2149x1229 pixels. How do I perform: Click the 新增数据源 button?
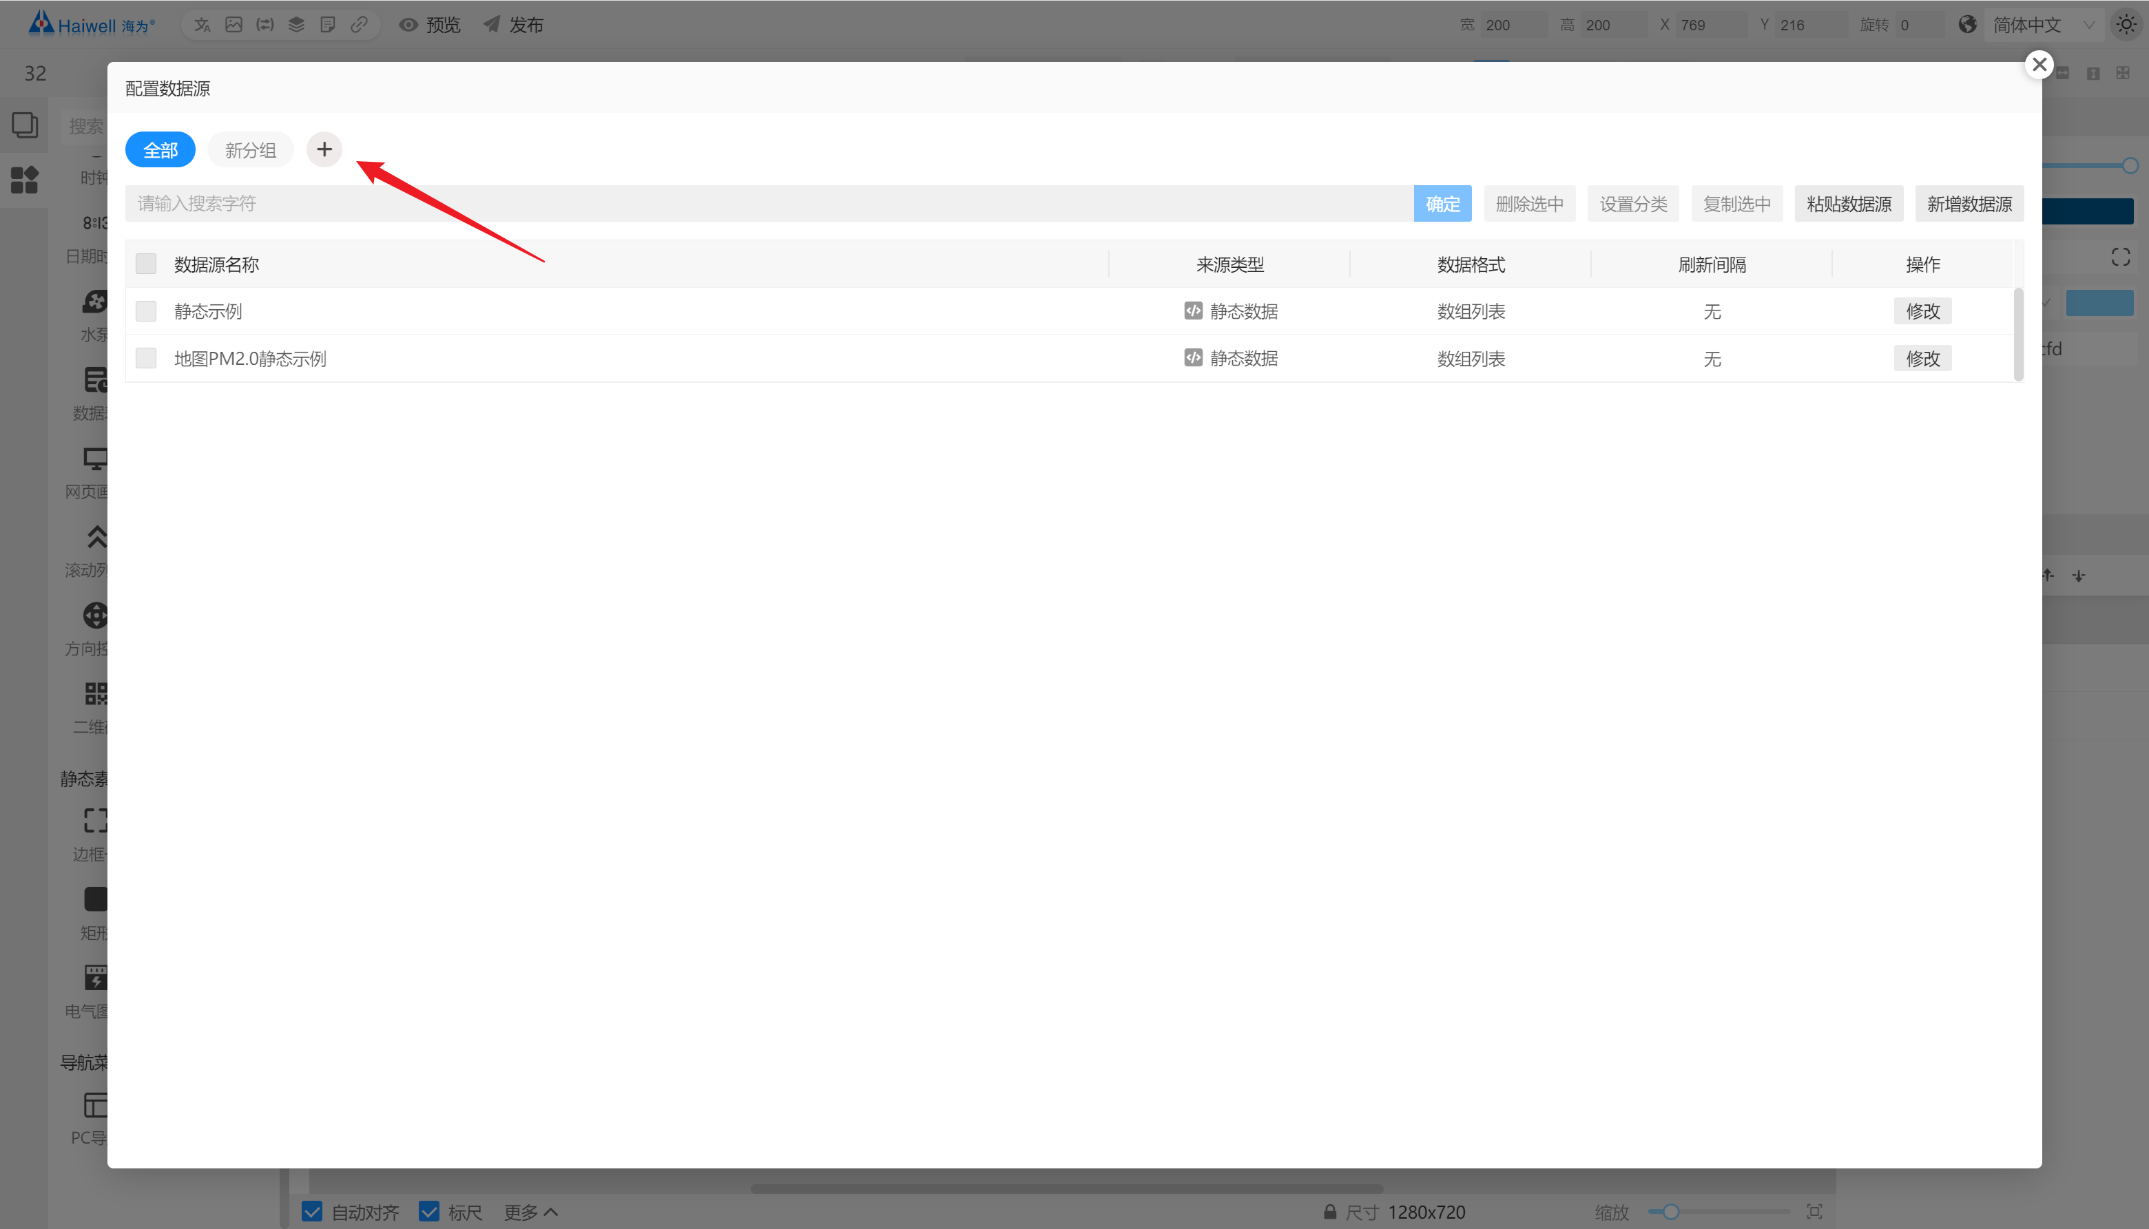(x=1969, y=203)
